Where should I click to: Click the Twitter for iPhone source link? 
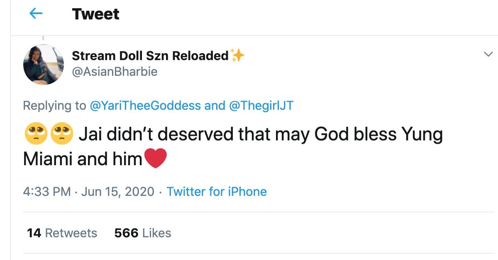[x=216, y=192]
